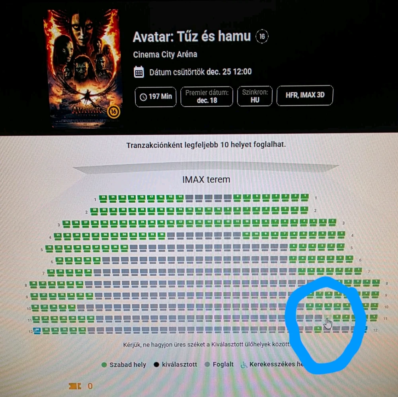This screenshot has width=398, height=397.
Task: Click the circled 16 age rating icon
Action: click(262, 37)
